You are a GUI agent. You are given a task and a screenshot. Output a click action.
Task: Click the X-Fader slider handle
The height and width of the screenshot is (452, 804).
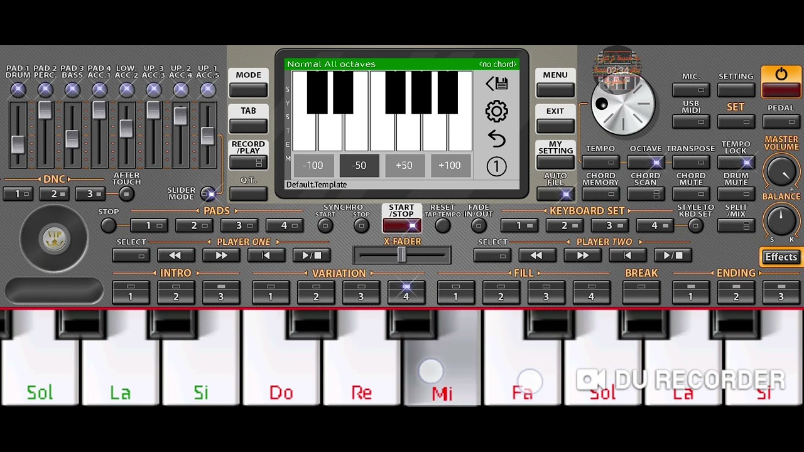point(401,255)
